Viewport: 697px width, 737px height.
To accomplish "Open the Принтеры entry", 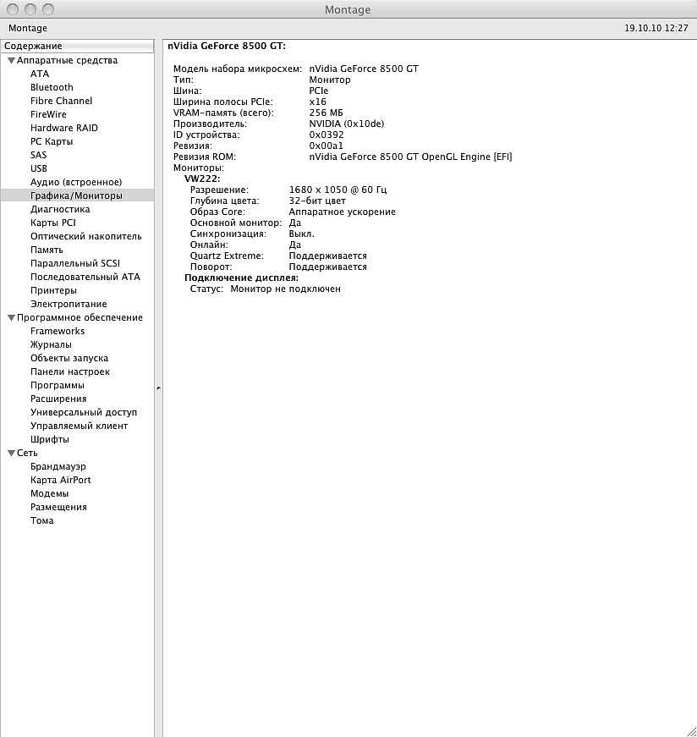I will coord(53,290).
